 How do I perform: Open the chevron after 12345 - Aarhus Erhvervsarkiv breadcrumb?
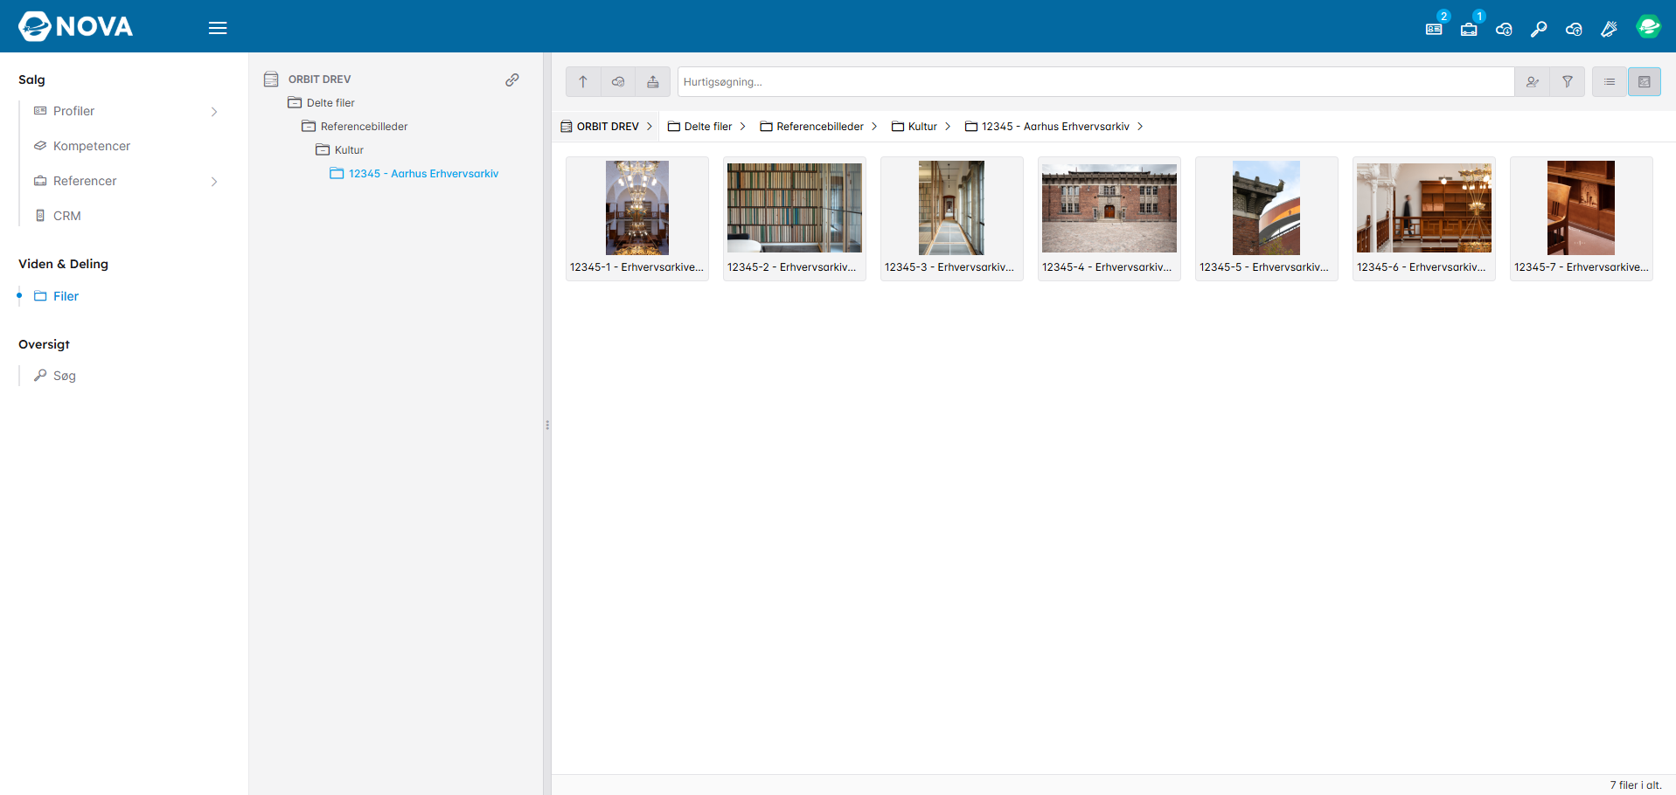click(1140, 127)
